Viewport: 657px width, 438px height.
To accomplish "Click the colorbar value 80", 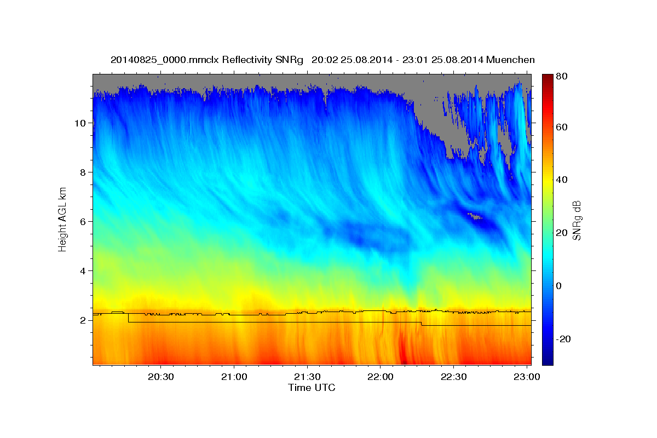I will point(563,77).
